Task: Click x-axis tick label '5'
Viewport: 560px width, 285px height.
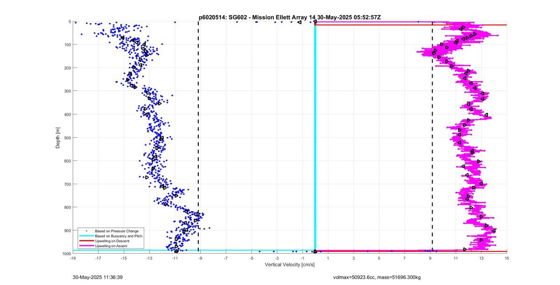Action: (x=379, y=258)
